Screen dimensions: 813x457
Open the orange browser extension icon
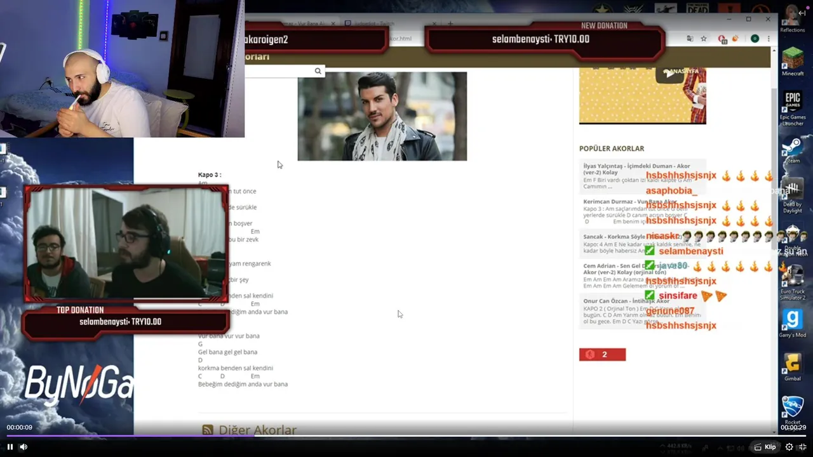pyautogui.click(x=736, y=39)
